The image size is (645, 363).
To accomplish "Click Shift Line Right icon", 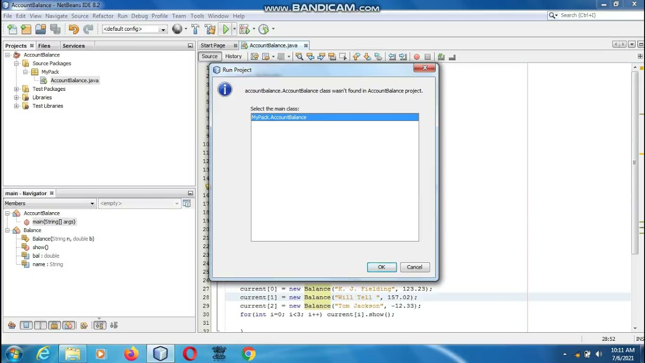I will (403, 56).
